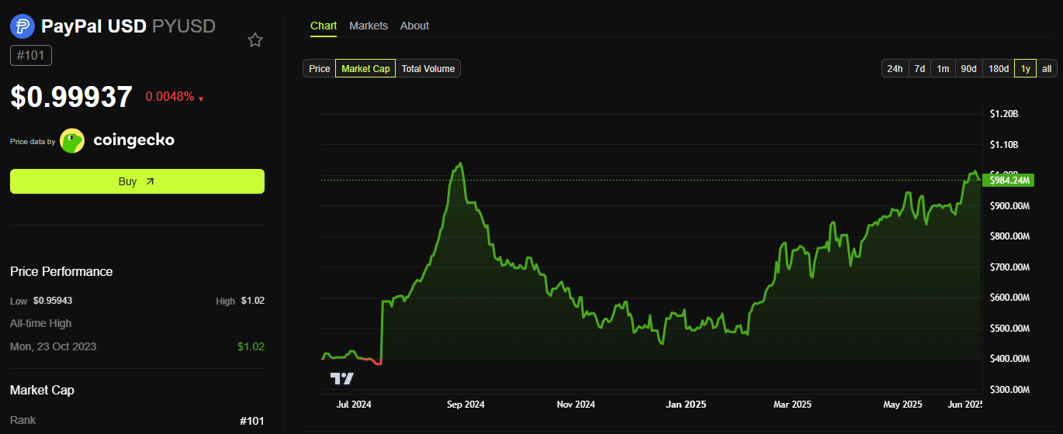Click the Jul 2024 axis label
1063x434 pixels.
tap(355, 405)
